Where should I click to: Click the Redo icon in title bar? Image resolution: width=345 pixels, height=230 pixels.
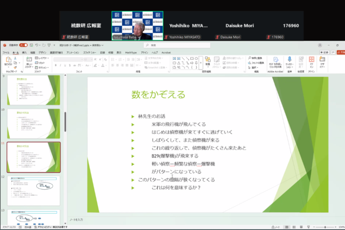click(44, 45)
